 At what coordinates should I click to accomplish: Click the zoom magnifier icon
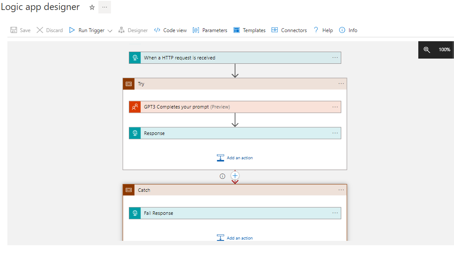(427, 50)
